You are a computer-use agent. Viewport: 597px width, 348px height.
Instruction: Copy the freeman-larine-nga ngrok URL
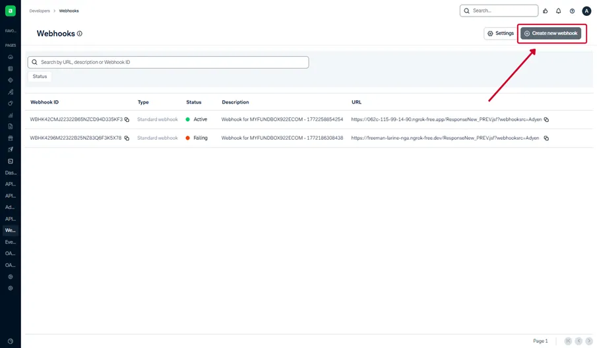pos(546,138)
